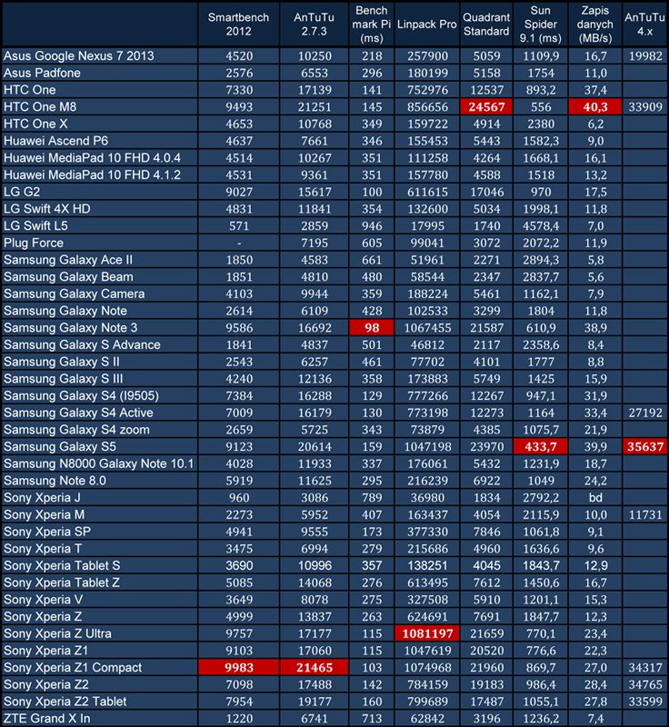Select the LG Swift L5 row name
The width and height of the screenshot is (669, 727).
coord(35,225)
